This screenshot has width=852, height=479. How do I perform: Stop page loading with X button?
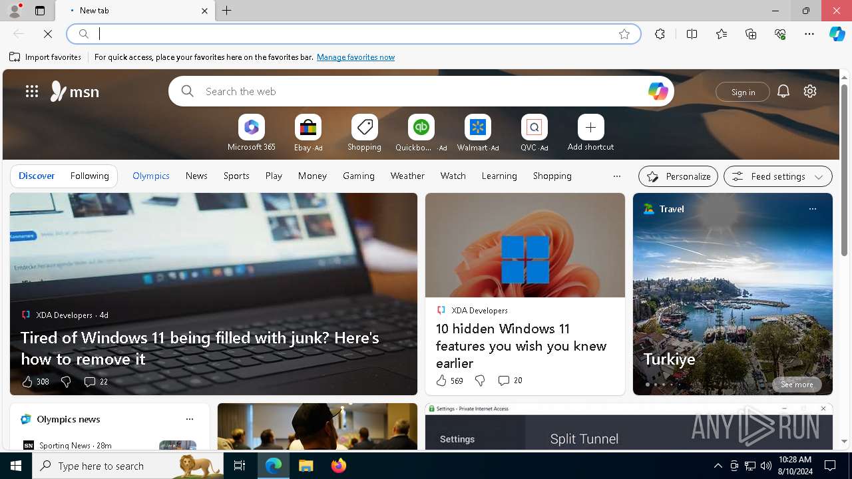(x=48, y=34)
